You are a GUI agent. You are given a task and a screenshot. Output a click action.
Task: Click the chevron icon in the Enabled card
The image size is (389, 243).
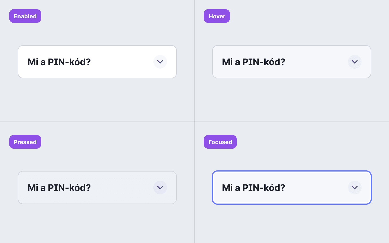pyautogui.click(x=160, y=62)
